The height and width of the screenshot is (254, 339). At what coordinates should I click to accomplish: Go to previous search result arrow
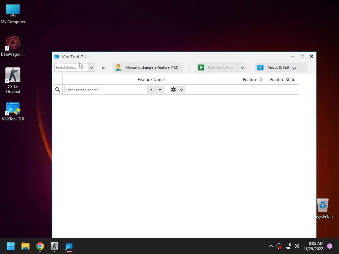coord(151,90)
